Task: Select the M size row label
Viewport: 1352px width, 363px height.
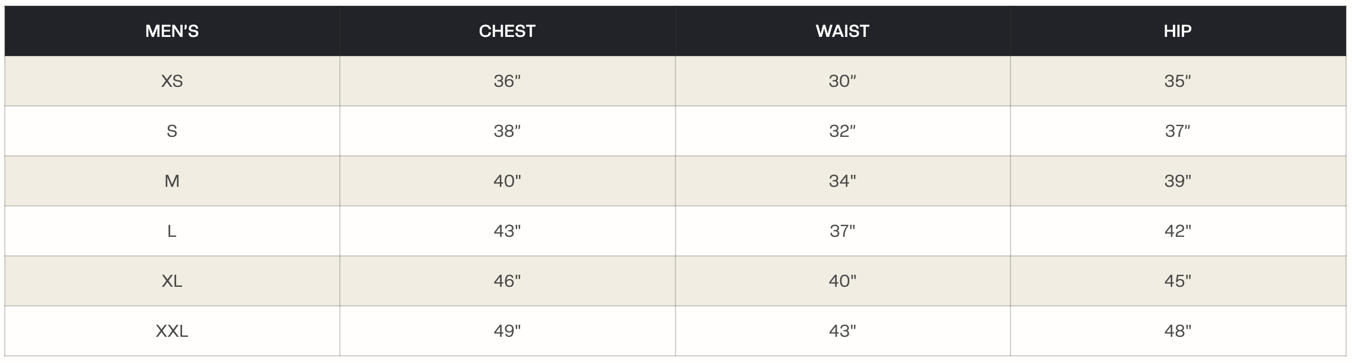Action: click(172, 181)
